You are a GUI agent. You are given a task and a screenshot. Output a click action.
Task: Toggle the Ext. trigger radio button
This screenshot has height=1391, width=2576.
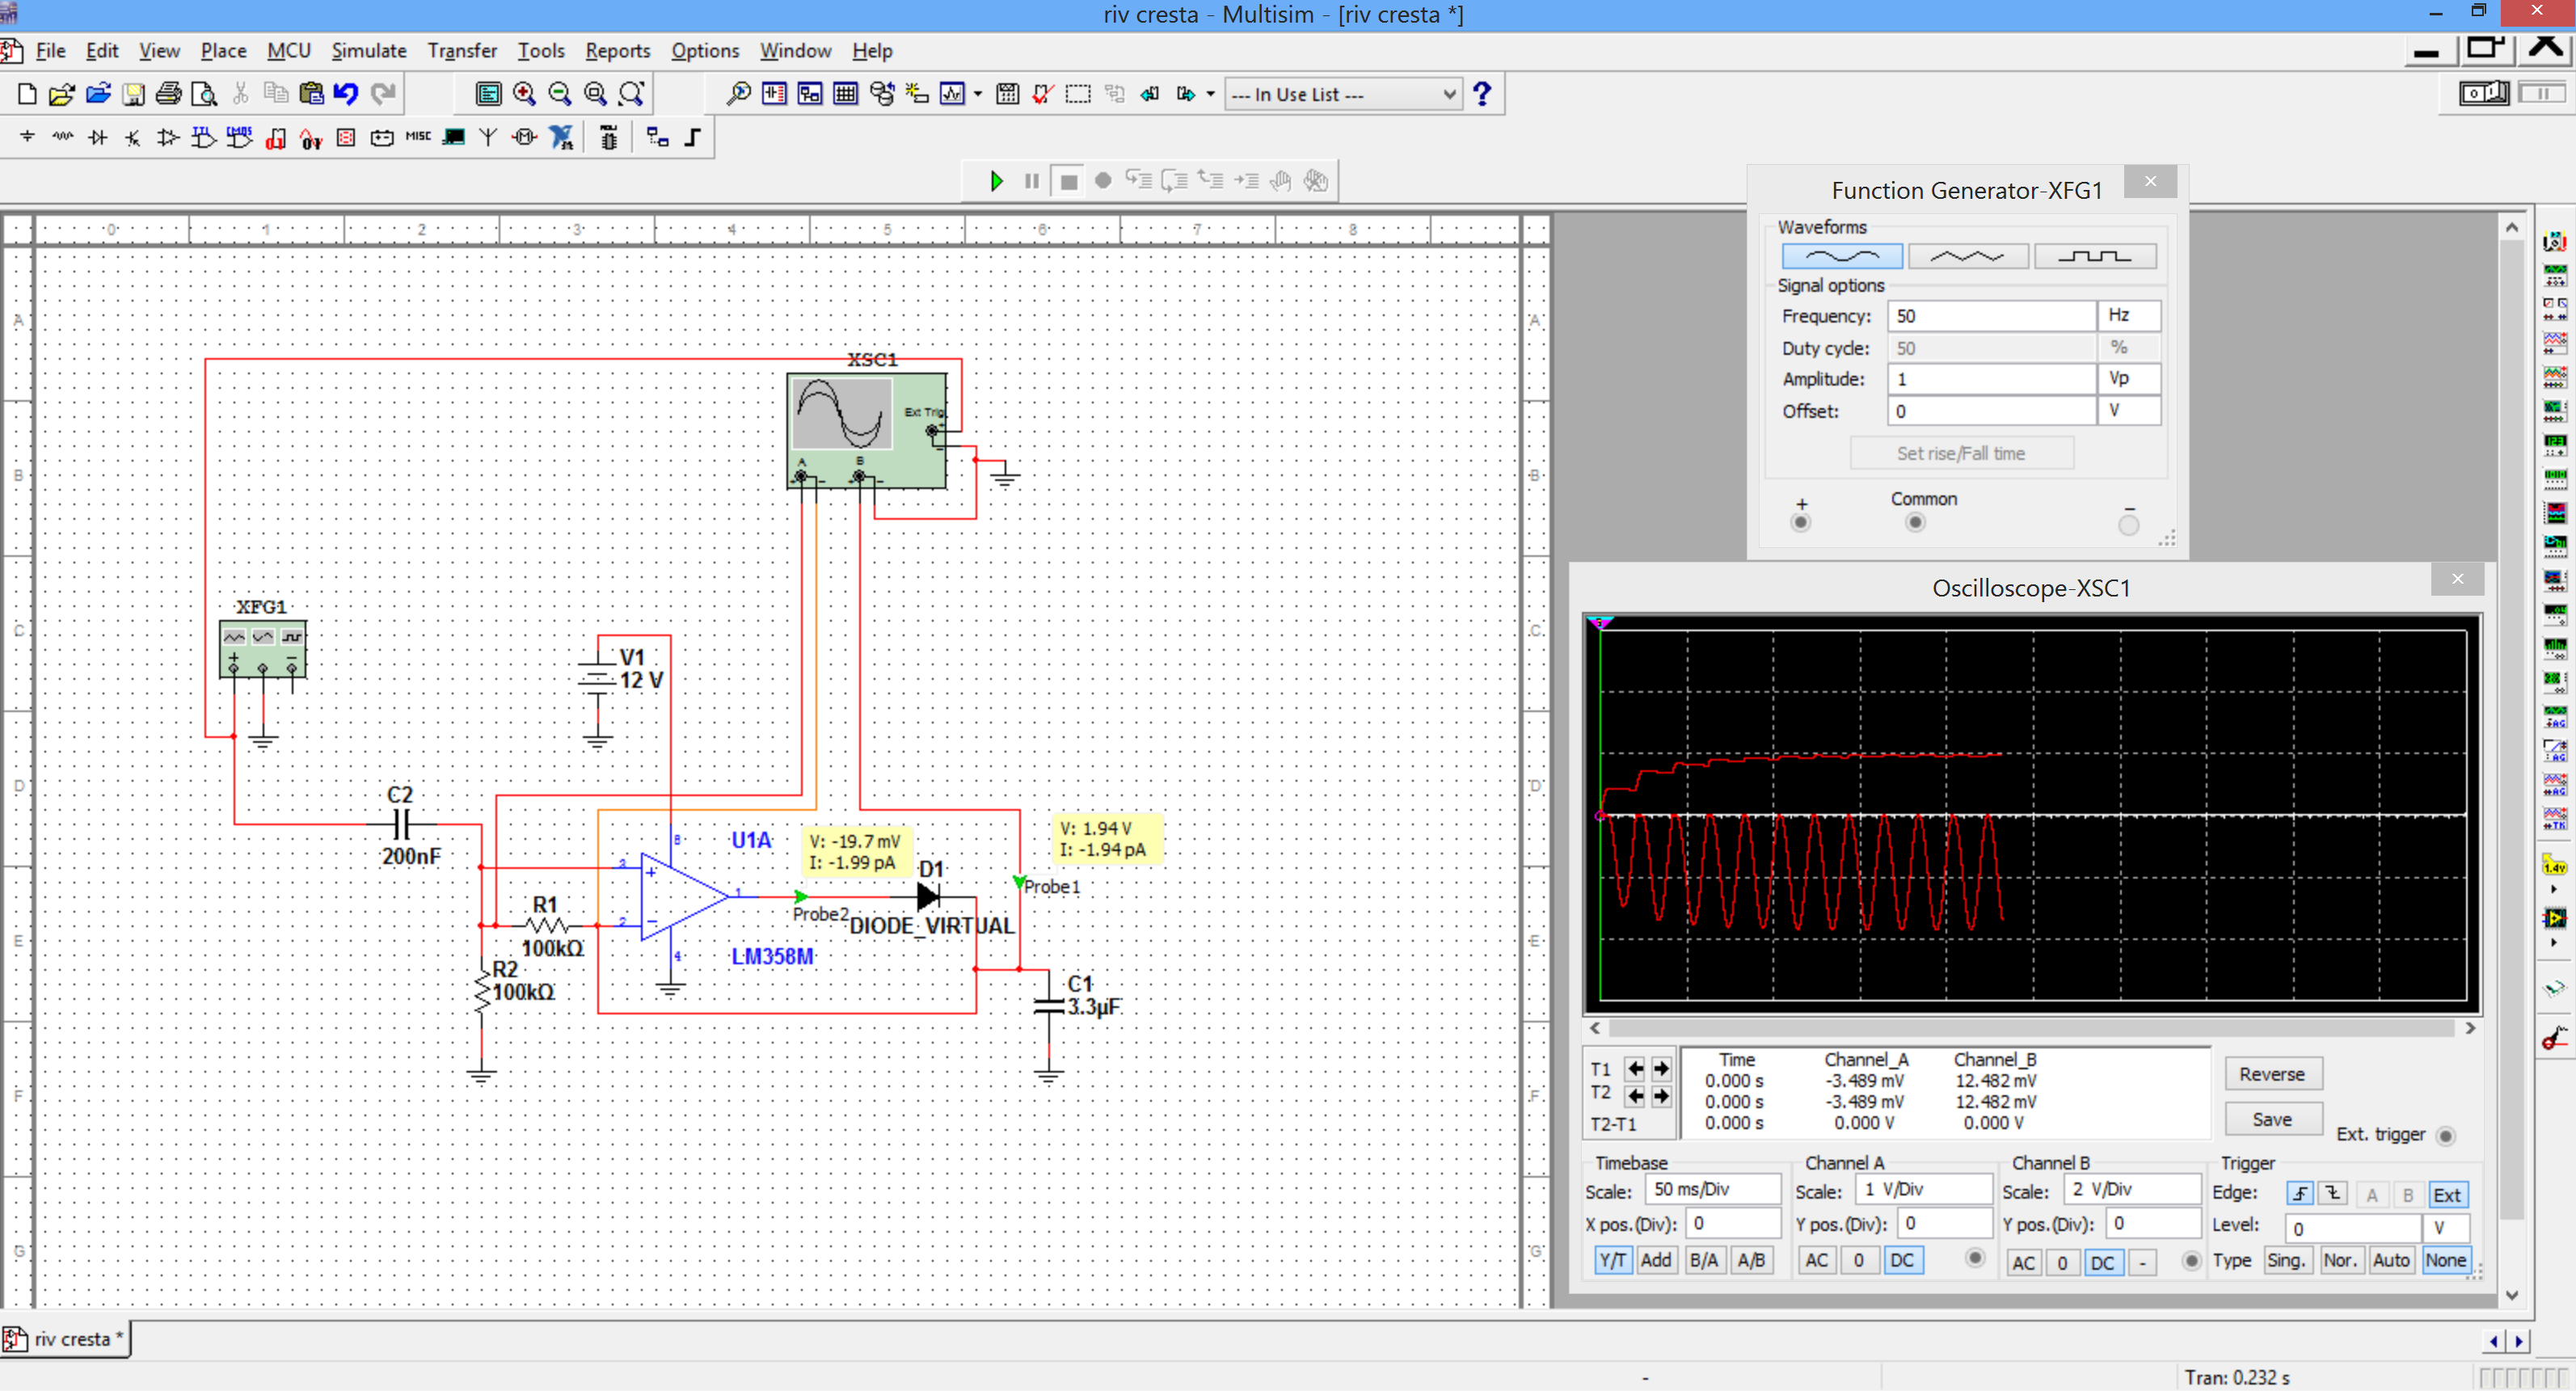[2446, 1136]
